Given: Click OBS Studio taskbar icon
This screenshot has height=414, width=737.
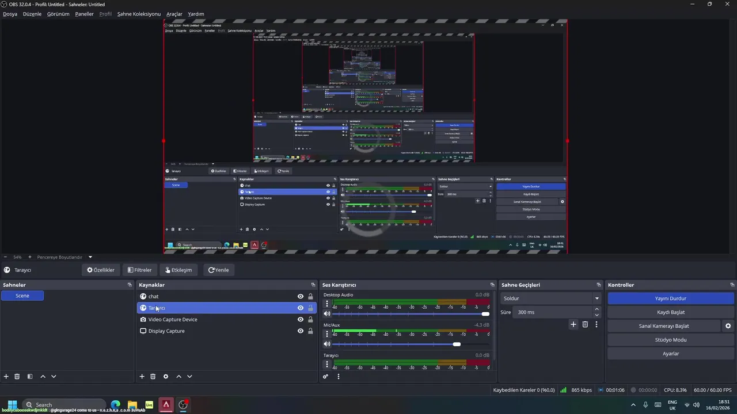Looking at the screenshot, I should pyautogui.click(x=183, y=405).
